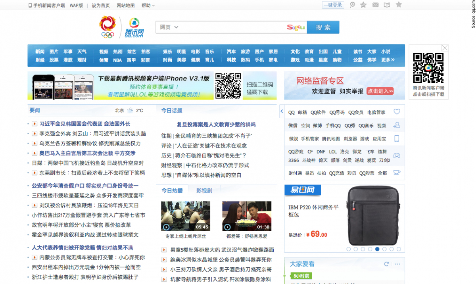This screenshot has width=476, height=284.
Task: Select the last carousel dot under the bag ad
Action: (x=399, y=249)
